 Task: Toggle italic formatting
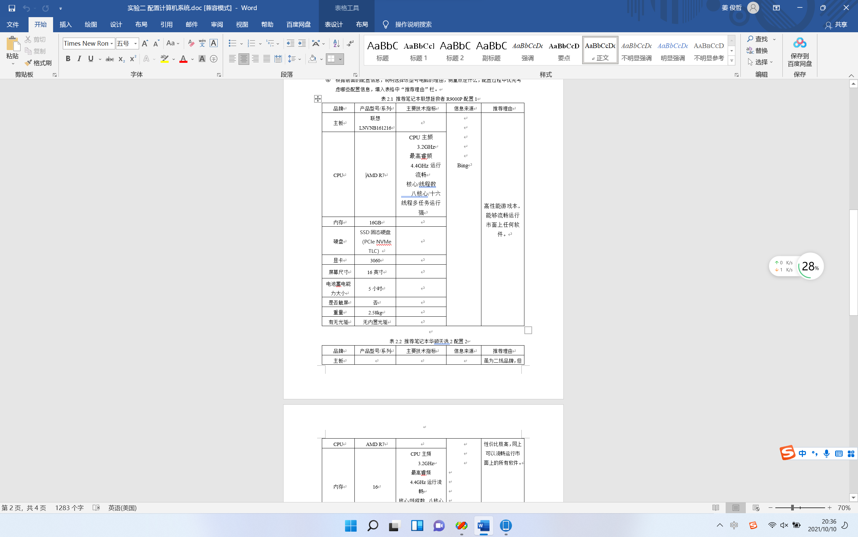(x=79, y=59)
